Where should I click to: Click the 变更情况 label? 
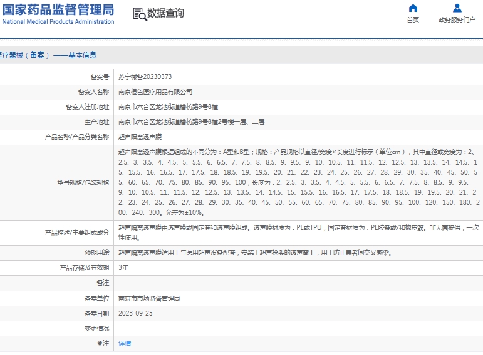pos(96,329)
